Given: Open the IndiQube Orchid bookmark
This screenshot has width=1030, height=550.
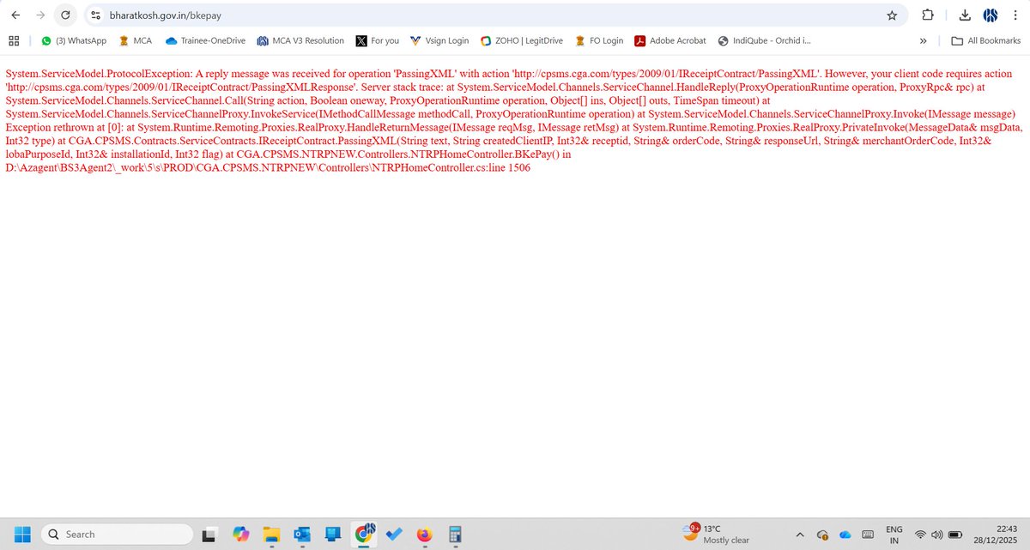Looking at the screenshot, I should point(763,40).
